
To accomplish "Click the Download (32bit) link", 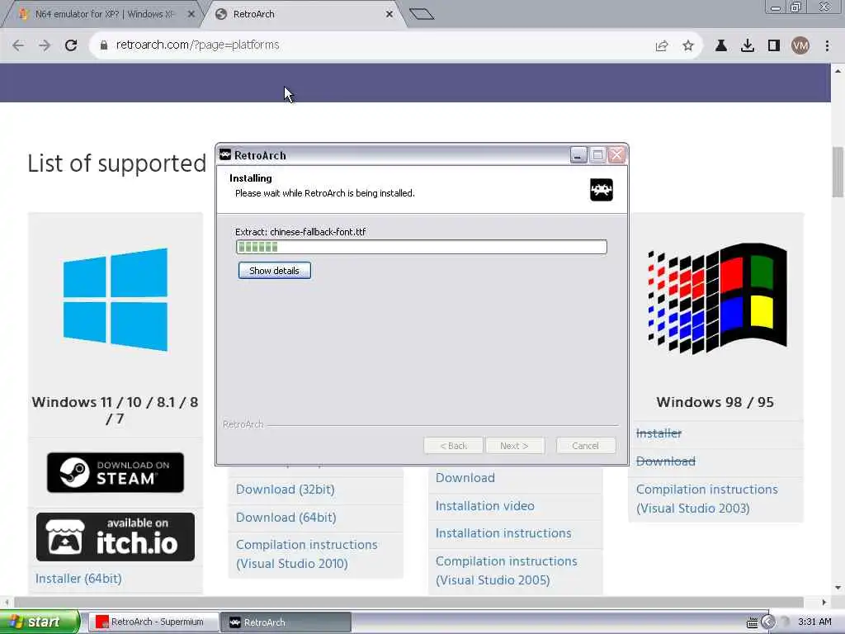I will click(285, 490).
